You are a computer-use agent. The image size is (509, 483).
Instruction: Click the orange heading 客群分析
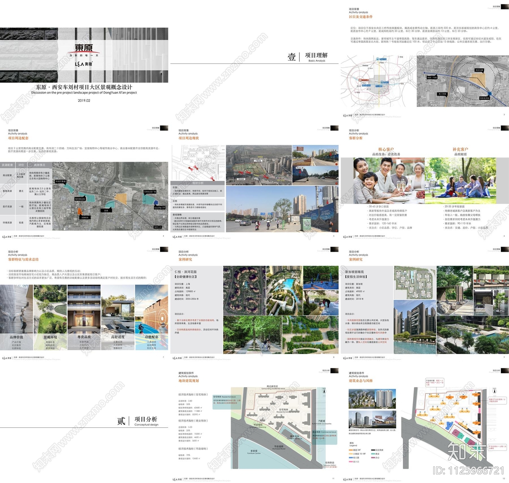coord(356,138)
